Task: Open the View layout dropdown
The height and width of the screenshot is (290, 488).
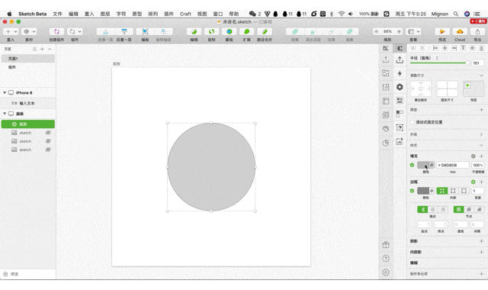Action: pyautogui.click(x=414, y=31)
